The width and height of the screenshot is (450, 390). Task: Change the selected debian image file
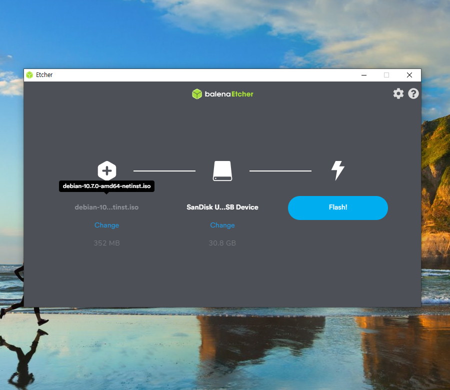[107, 225]
